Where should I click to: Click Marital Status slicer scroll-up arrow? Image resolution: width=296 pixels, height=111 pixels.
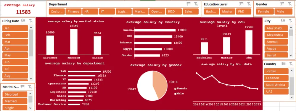30,94
